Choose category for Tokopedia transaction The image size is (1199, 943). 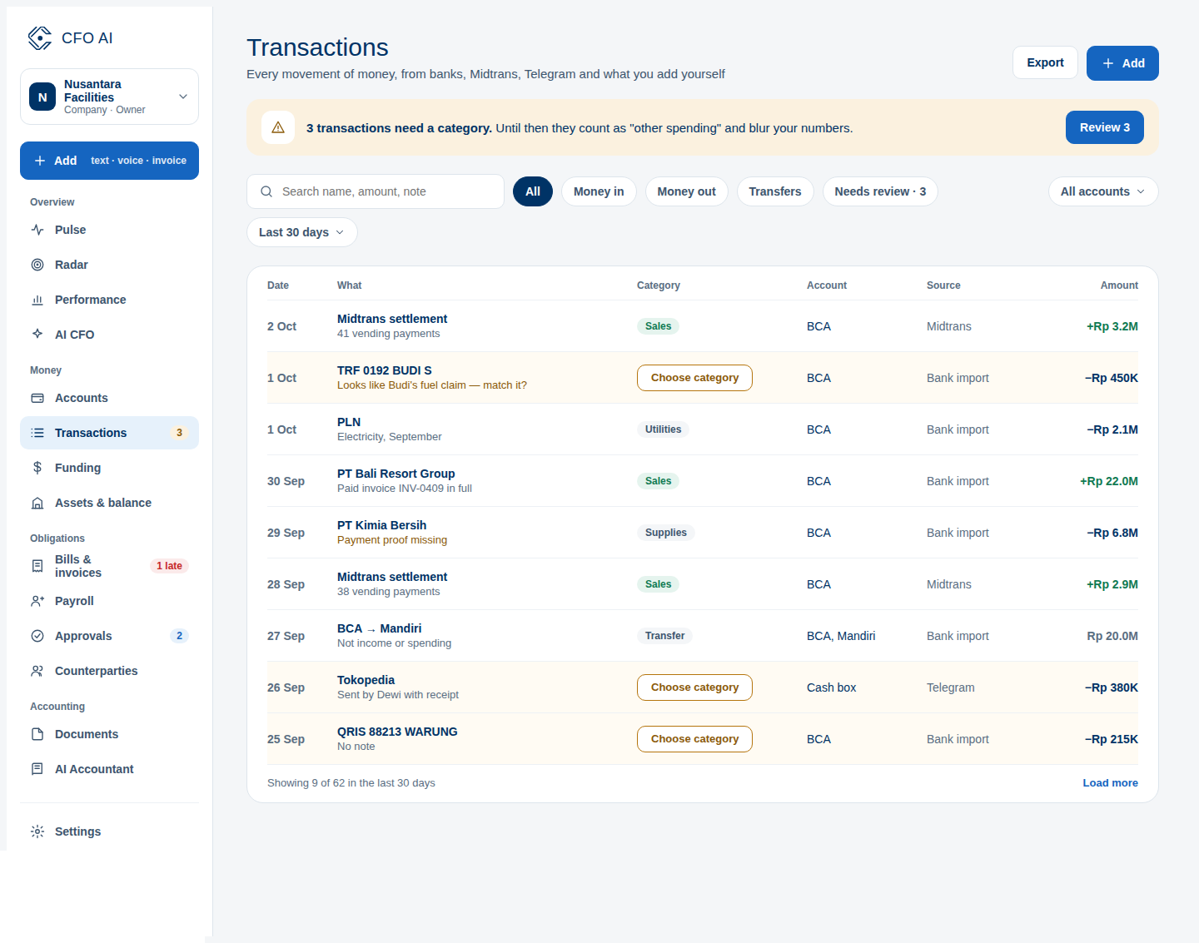(694, 687)
